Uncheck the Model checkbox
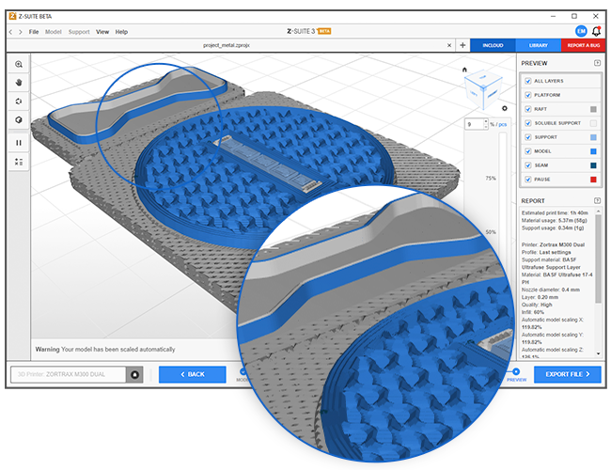 click(528, 151)
